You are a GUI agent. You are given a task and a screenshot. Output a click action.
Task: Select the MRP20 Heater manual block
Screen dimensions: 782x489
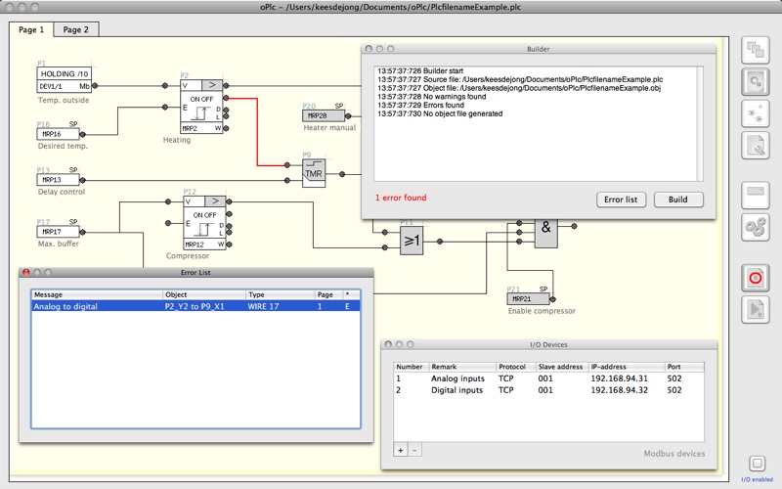(324, 115)
